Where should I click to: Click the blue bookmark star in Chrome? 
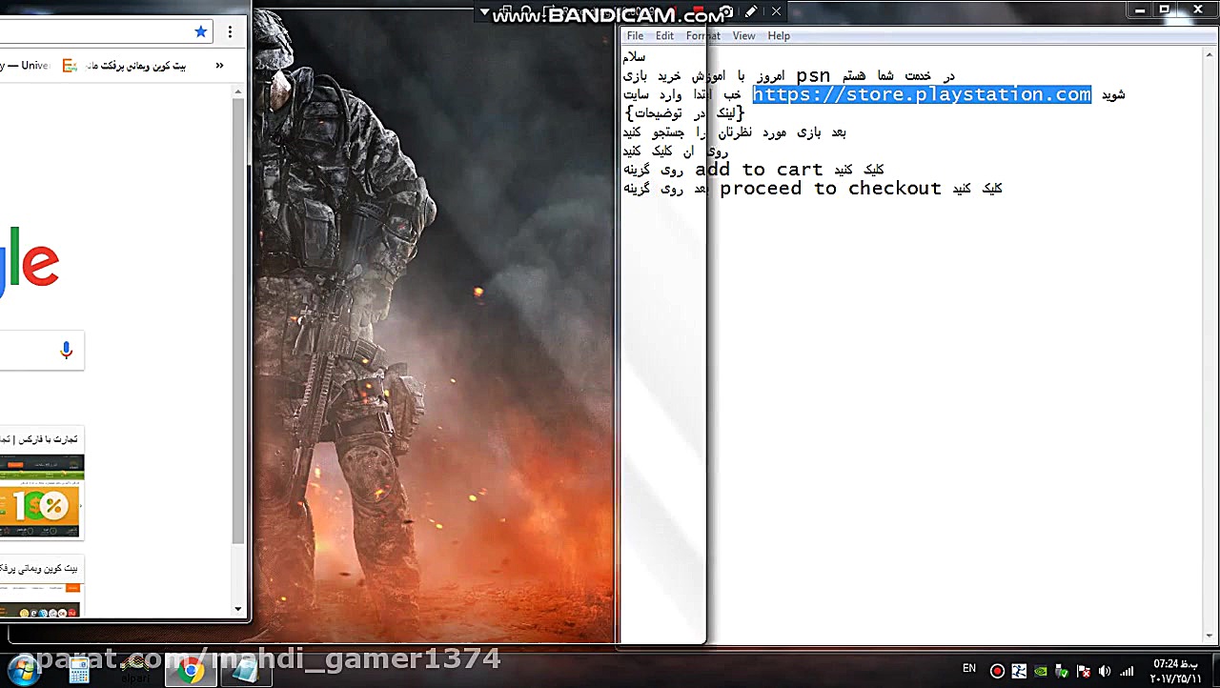coord(200,31)
